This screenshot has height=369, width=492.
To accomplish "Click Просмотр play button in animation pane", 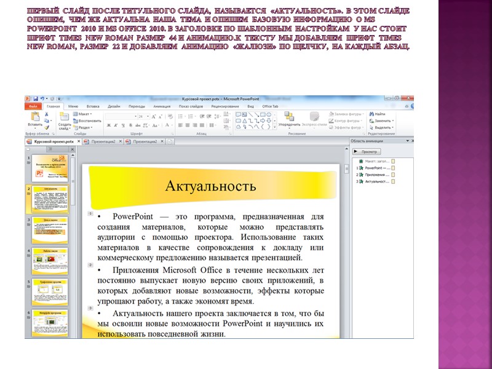I will [x=367, y=151].
